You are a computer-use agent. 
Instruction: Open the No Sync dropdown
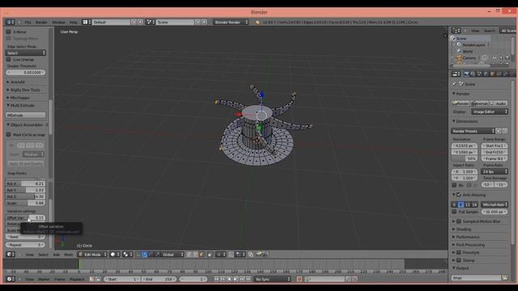(x=272, y=279)
